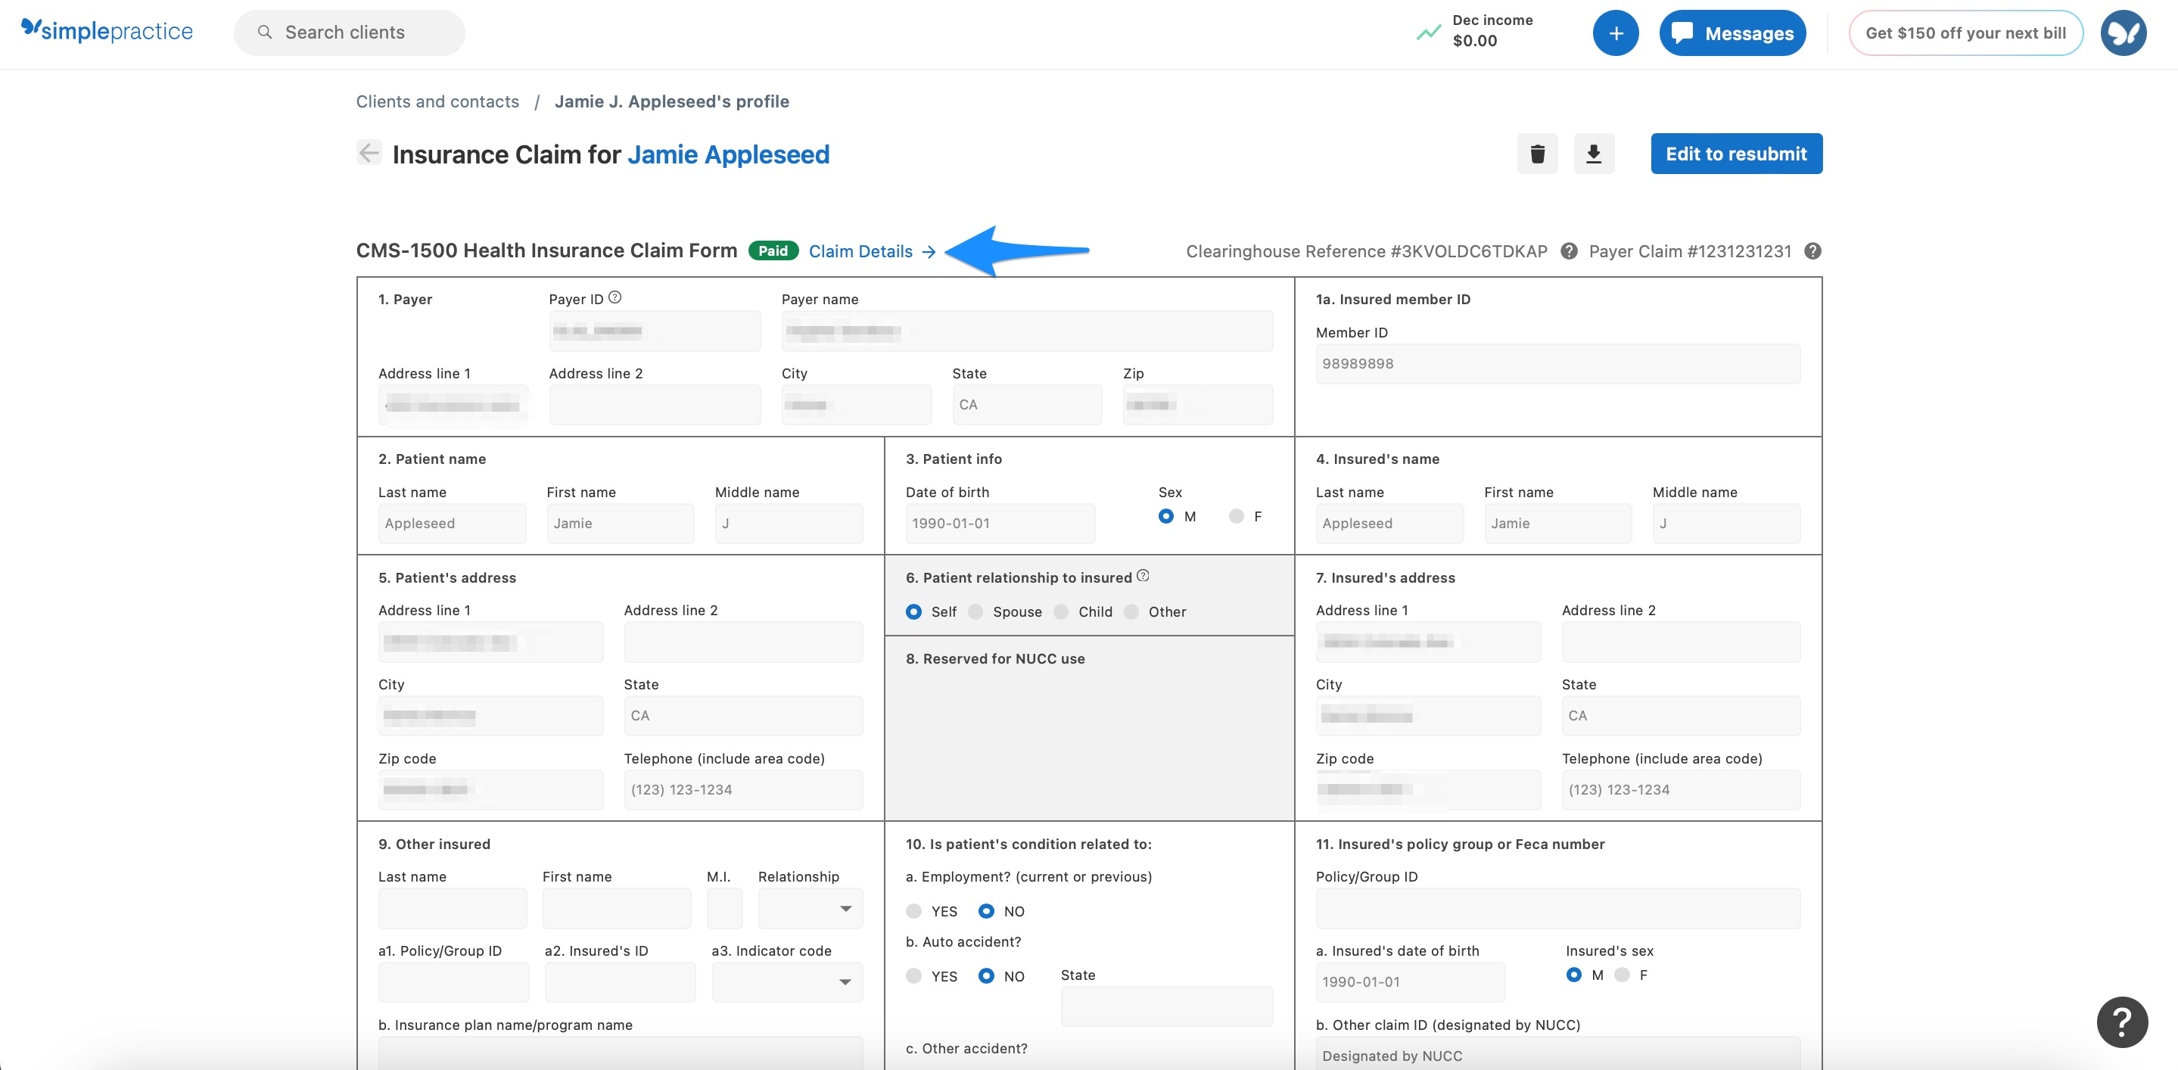Expand the Relationship dropdown under Other insured
Viewport: 2178px width, 1070px height.
[x=810, y=909]
